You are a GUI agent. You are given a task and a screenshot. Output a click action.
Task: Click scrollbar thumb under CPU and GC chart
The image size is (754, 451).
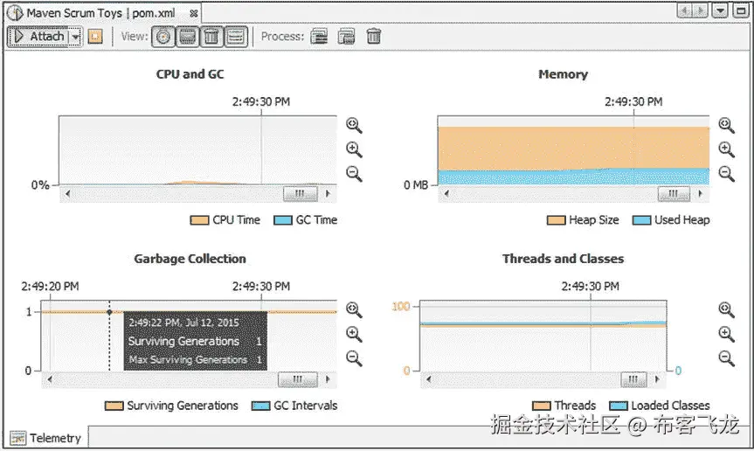(300, 194)
